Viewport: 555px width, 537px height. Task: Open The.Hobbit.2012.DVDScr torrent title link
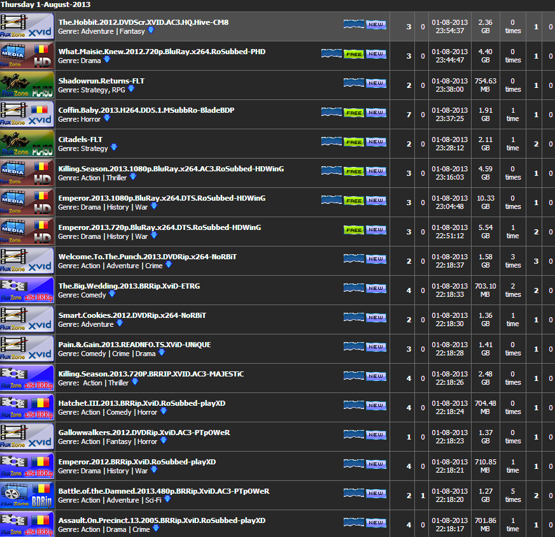(143, 22)
